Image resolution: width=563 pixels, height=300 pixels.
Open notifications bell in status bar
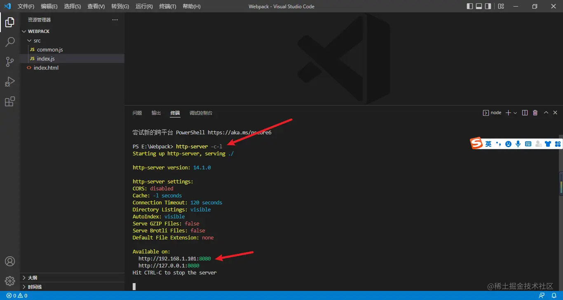pos(554,295)
